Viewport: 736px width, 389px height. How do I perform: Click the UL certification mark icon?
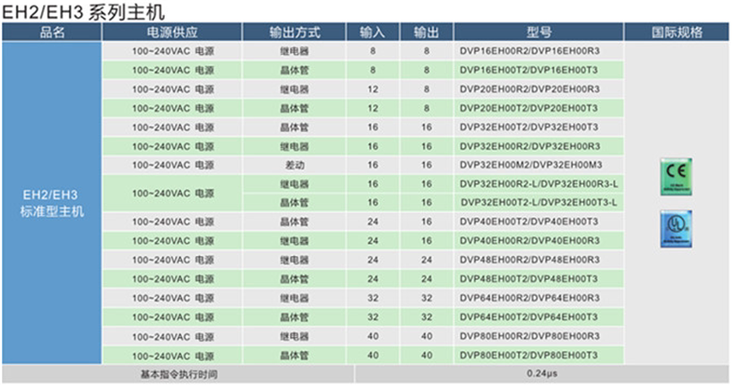click(676, 229)
